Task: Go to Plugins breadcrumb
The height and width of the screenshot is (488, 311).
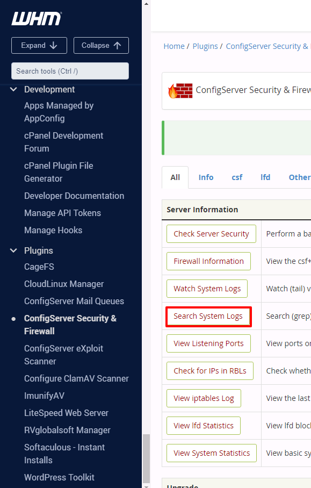Action: point(205,46)
